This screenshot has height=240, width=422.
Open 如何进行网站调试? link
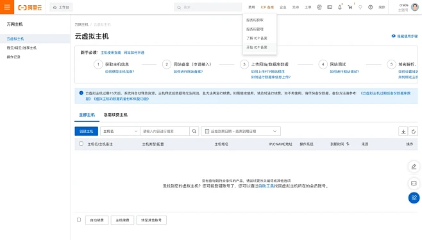coord(344,72)
